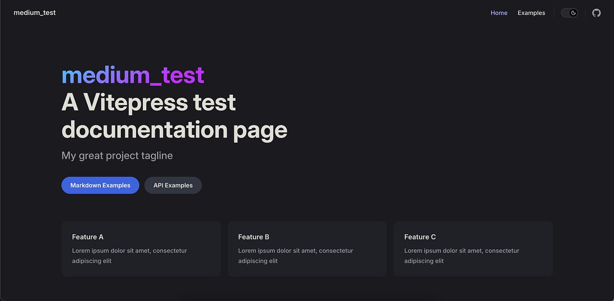Open the project's GitHub repository

tap(596, 12)
